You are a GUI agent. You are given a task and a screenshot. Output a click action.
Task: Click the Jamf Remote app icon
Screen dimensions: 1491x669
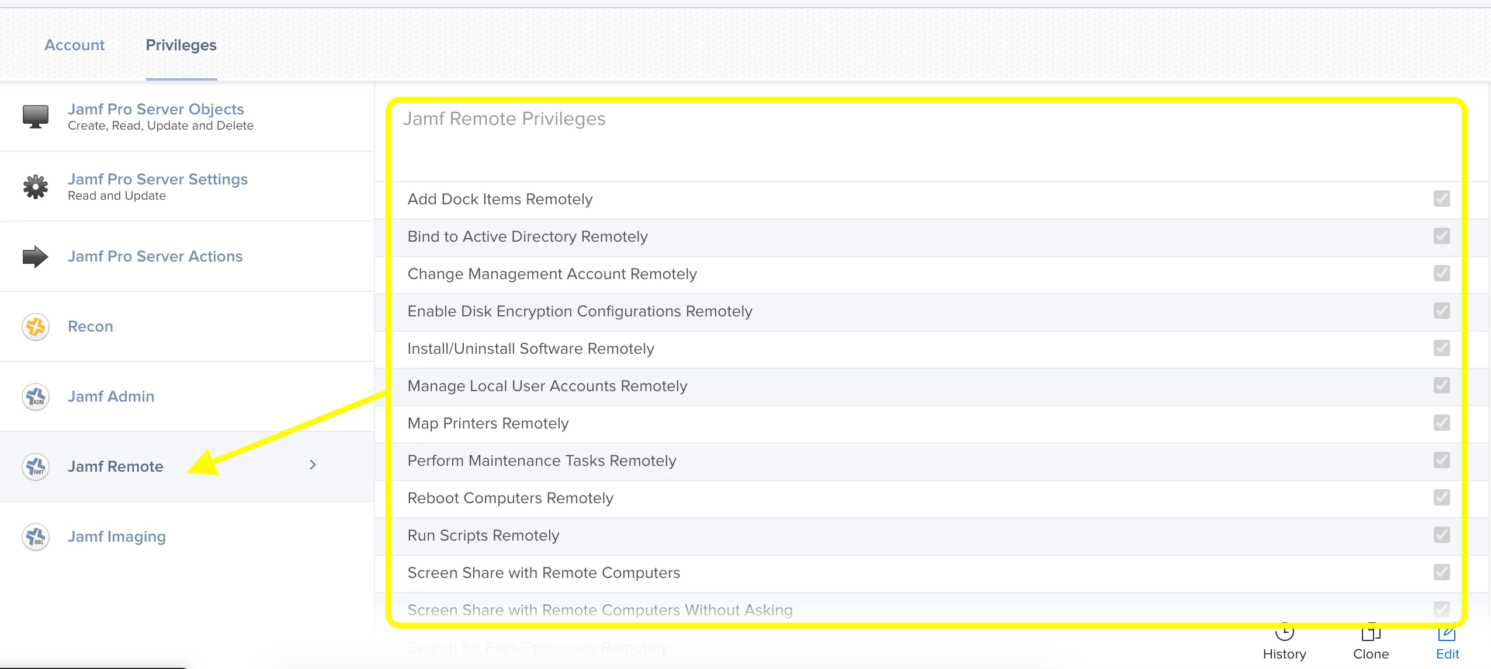[35, 466]
